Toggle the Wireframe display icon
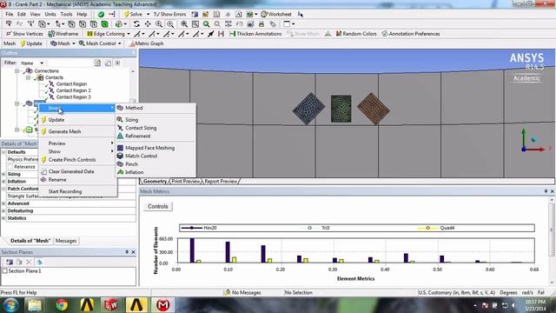 51,34
